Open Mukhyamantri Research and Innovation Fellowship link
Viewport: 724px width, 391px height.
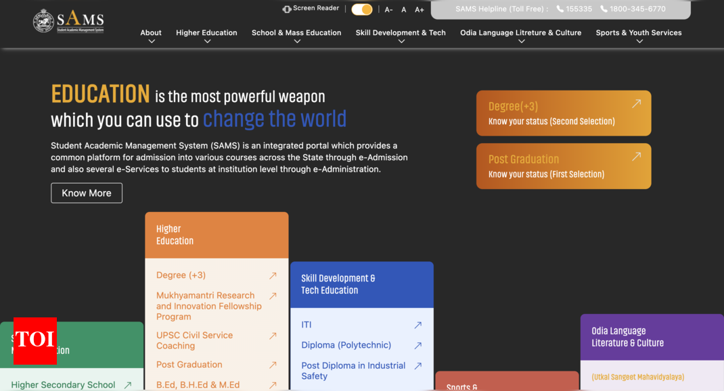(x=208, y=306)
